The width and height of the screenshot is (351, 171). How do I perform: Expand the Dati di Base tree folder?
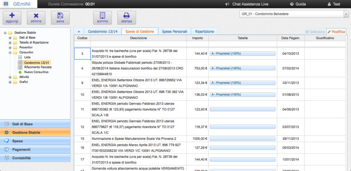(x=10, y=37)
